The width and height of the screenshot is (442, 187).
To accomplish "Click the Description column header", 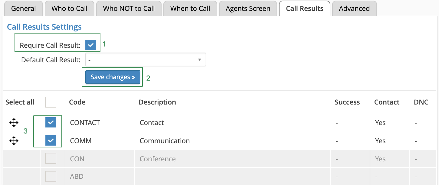I will coord(157,102).
